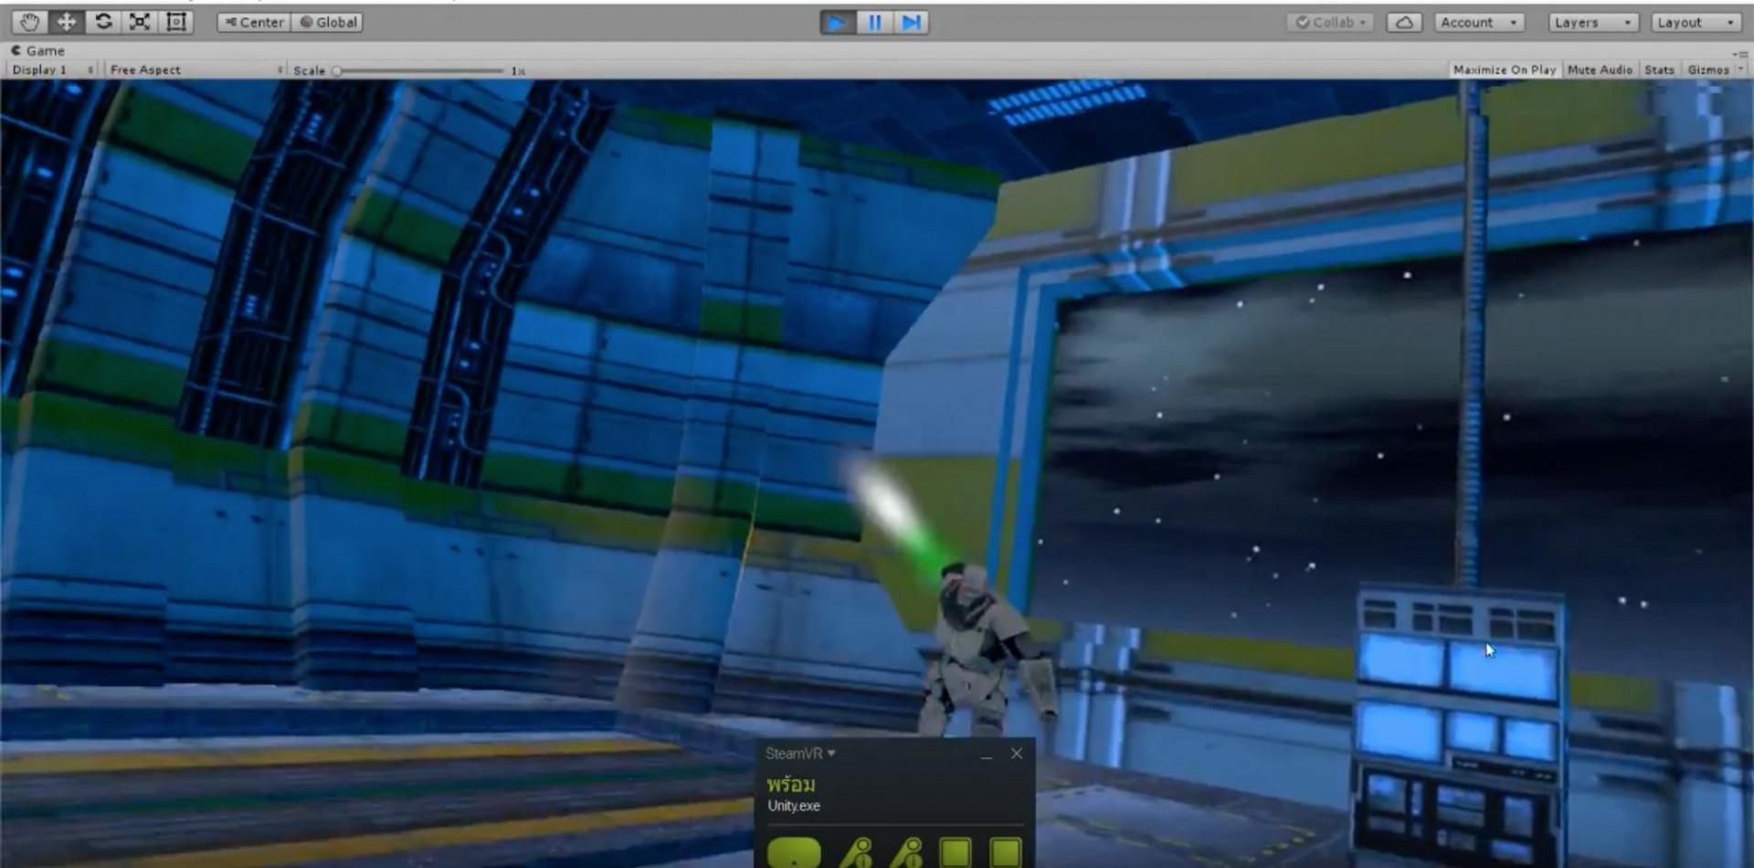This screenshot has width=1754, height=868.
Task: Pause the running game
Action: click(874, 22)
